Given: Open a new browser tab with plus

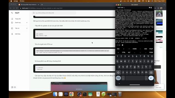Looking at the screenshot, I should (42, 5).
